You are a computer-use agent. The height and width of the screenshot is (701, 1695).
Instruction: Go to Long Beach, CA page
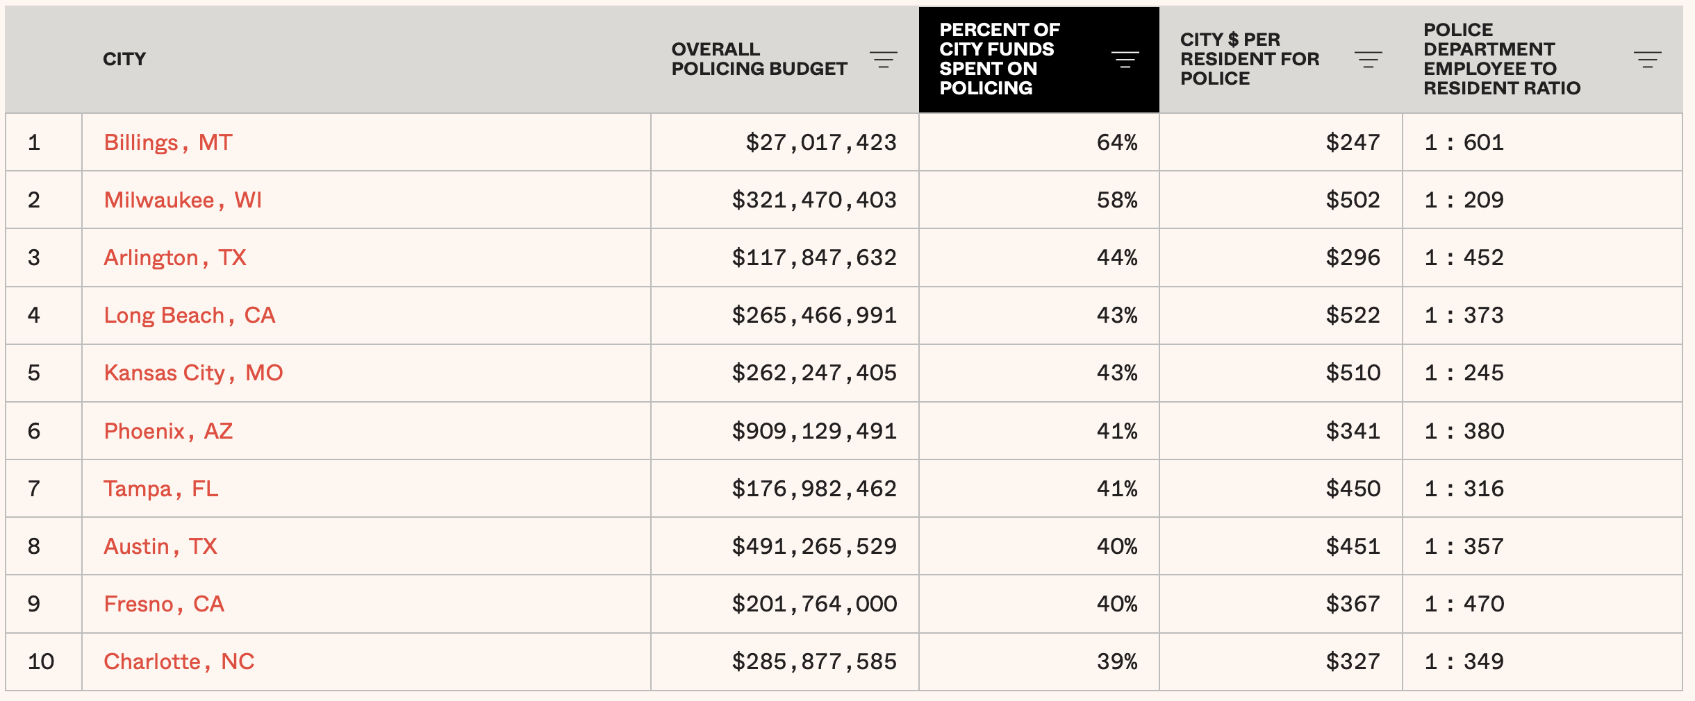coord(190,315)
